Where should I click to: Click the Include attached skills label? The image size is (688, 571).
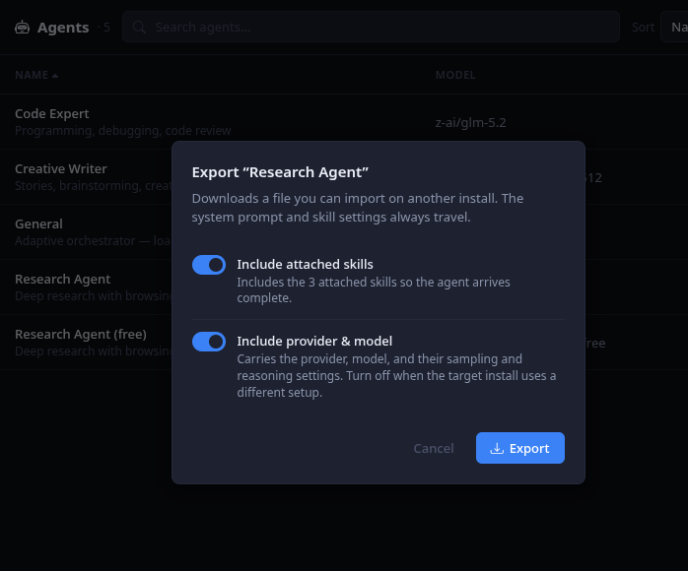click(305, 264)
